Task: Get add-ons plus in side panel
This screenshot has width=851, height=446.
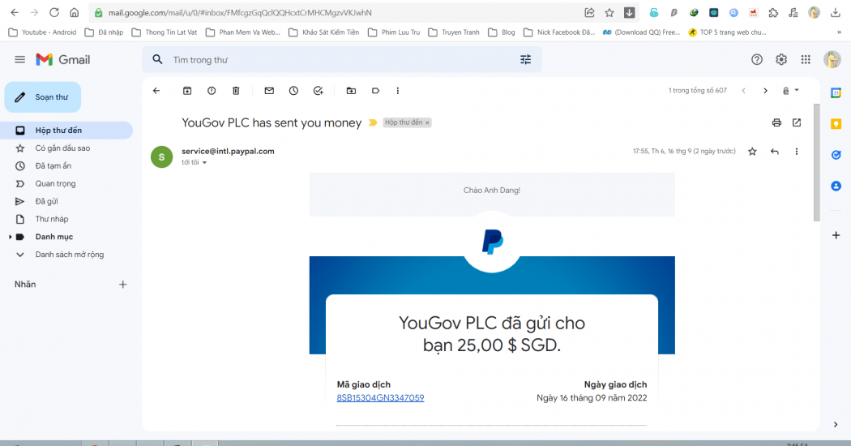Action: tap(836, 235)
